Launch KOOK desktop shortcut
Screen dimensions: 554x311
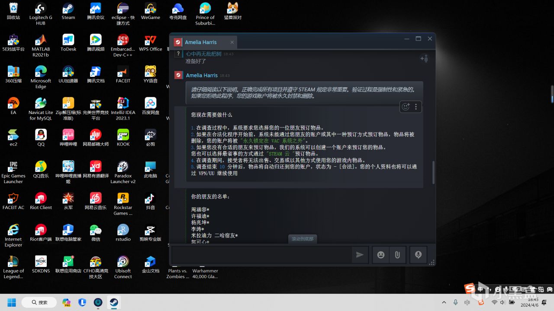[123, 138]
